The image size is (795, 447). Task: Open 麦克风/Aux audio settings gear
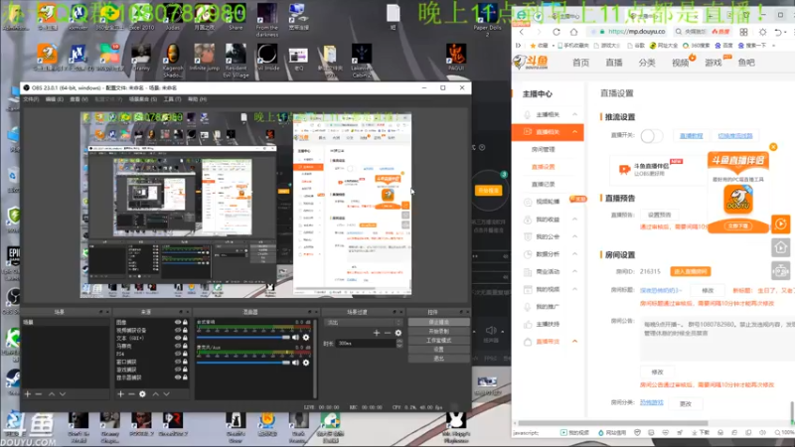[x=306, y=363]
